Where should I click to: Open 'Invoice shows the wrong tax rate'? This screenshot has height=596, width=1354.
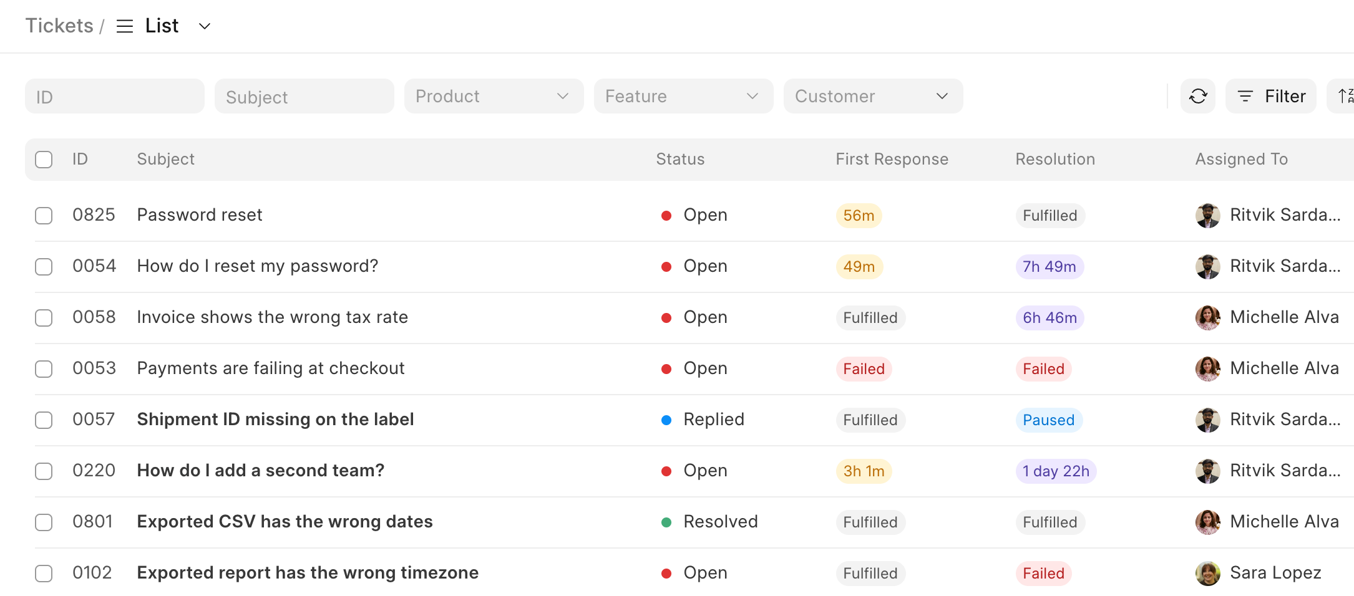pyautogui.click(x=273, y=317)
